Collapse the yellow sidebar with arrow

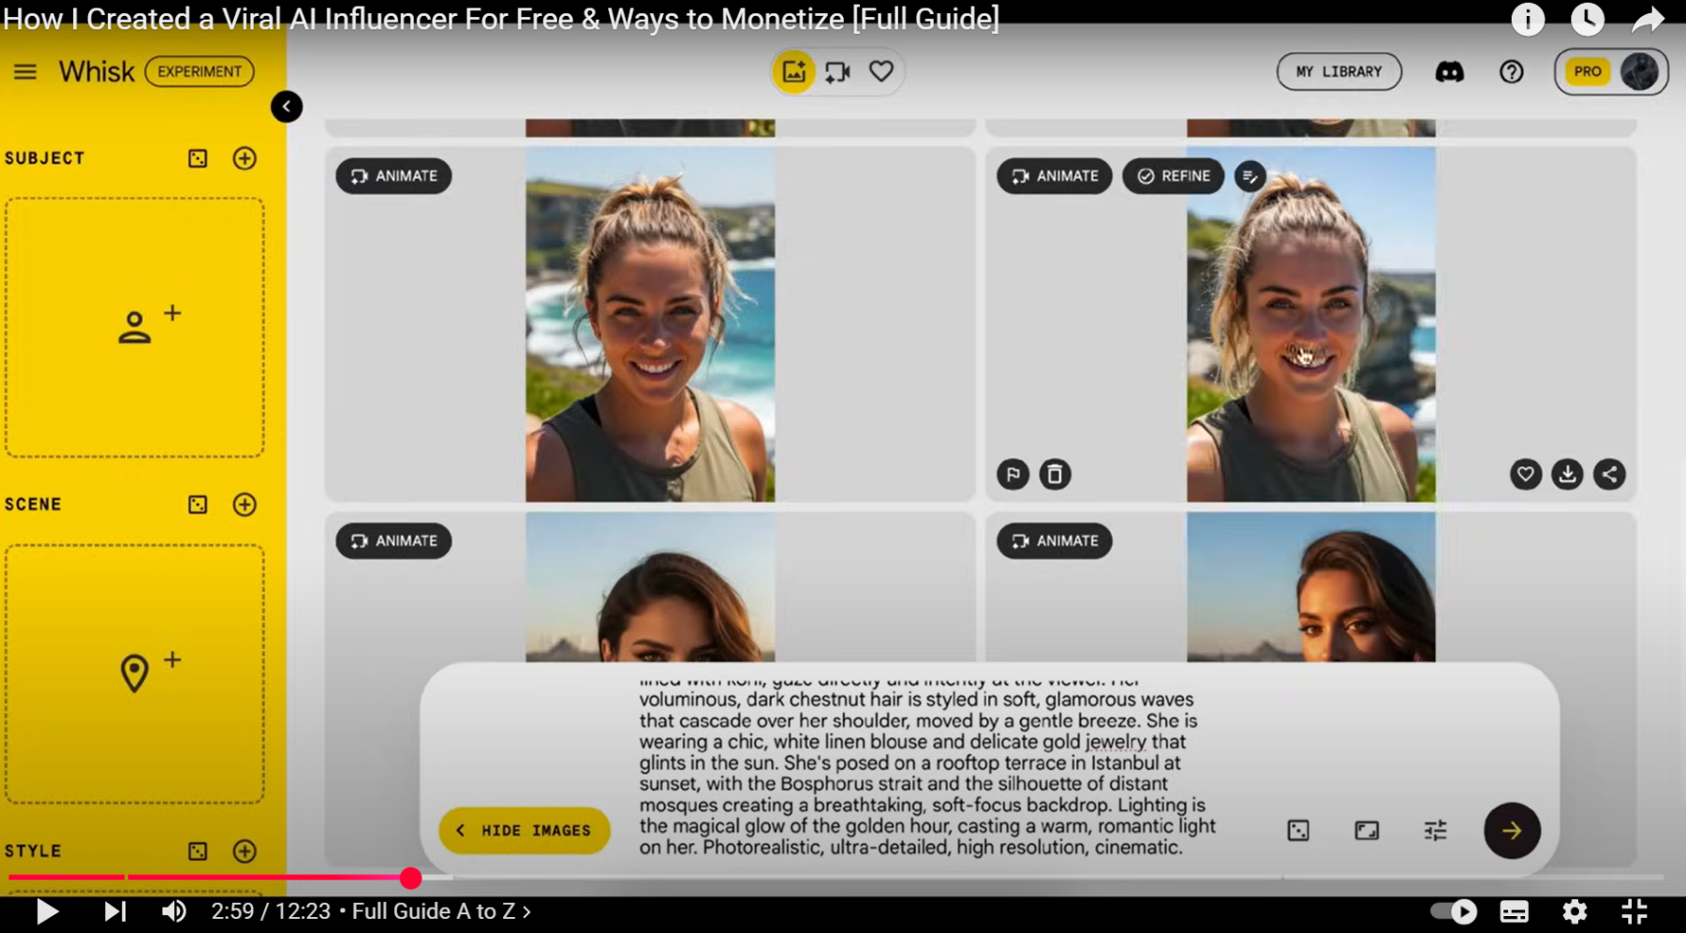[x=287, y=107]
